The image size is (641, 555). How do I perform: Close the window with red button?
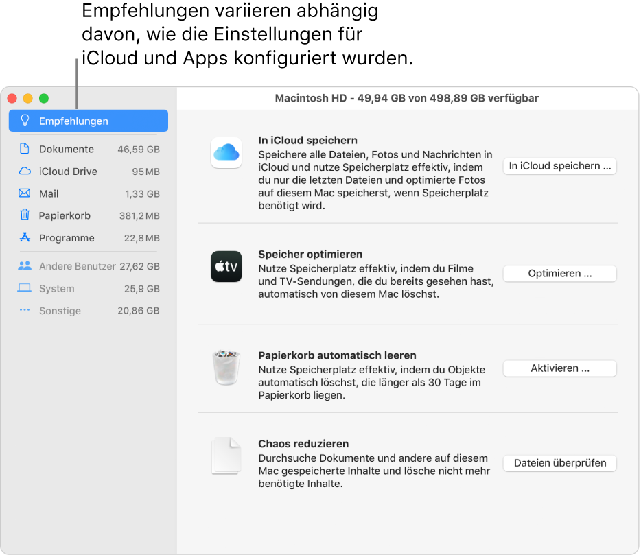click(12, 99)
